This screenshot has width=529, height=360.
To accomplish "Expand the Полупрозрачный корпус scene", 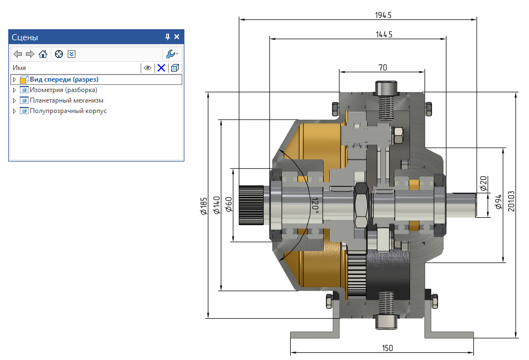I will point(14,111).
